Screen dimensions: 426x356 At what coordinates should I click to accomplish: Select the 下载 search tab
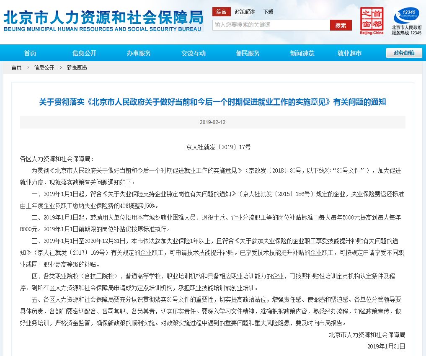[268, 12]
